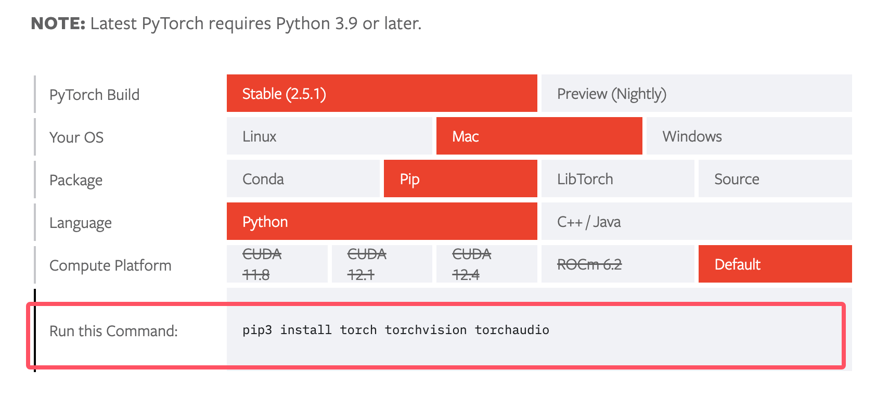This screenshot has width=876, height=408.
Task: Select the Source package option
Action: (775, 179)
